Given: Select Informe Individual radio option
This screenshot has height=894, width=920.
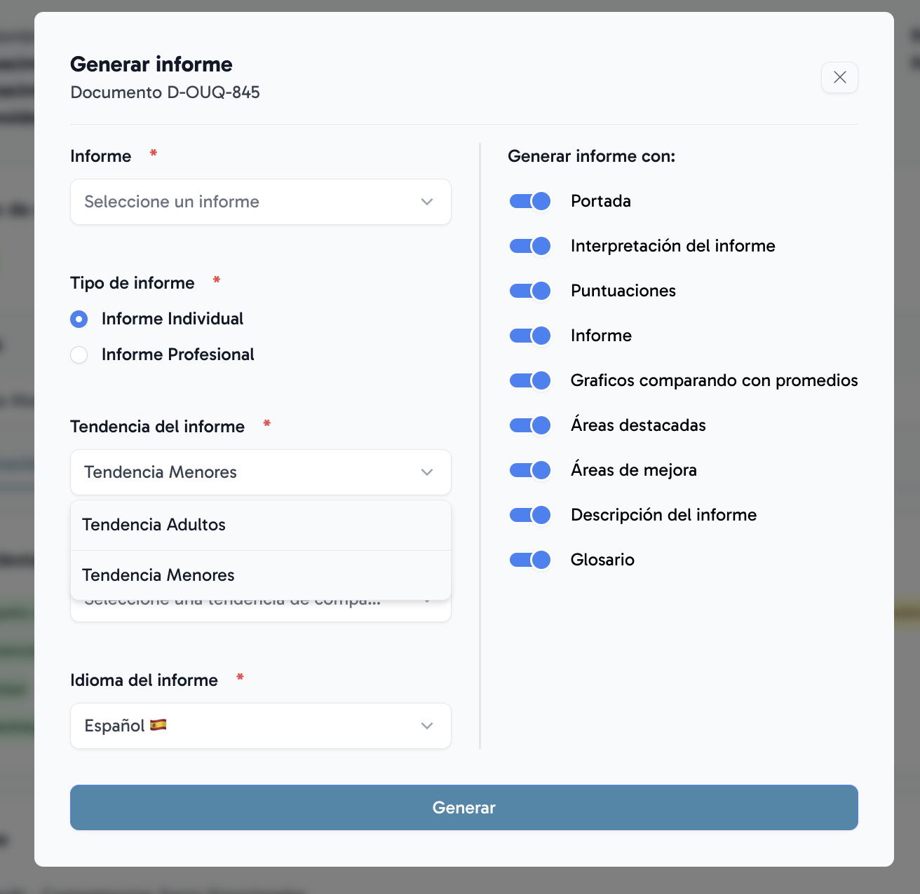Looking at the screenshot, I should click(79, 319).
